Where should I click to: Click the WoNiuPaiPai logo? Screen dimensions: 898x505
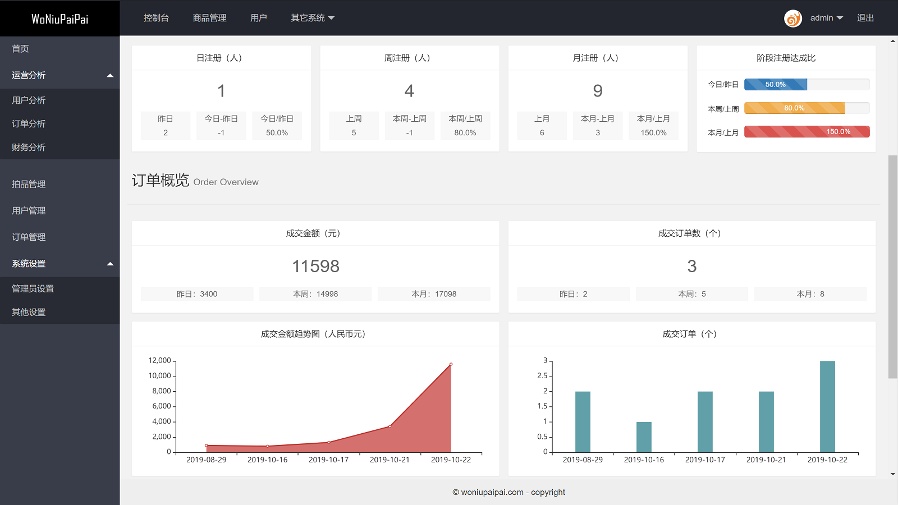tap(59, 19)
